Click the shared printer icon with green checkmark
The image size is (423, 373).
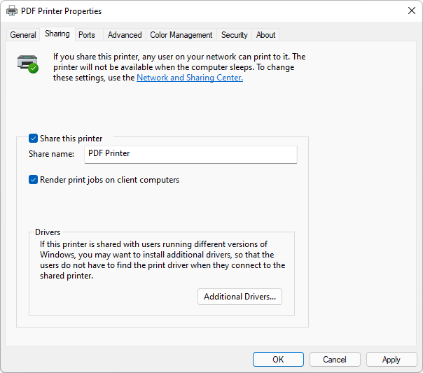pos(28,64)
